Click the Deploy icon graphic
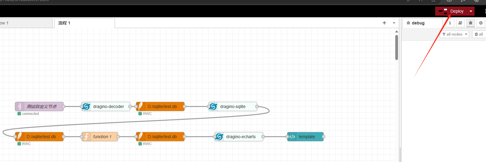This screenshot has height=162, width=486. coord(443,11)
